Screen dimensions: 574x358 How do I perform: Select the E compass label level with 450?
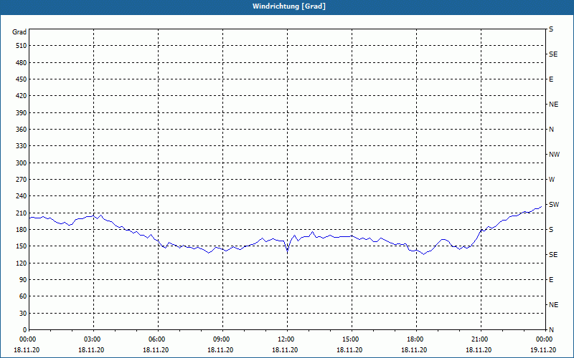click(551, 79)
